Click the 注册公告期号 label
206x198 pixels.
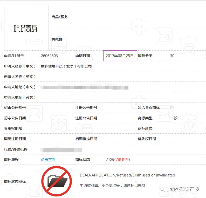(x=86, y=108)
